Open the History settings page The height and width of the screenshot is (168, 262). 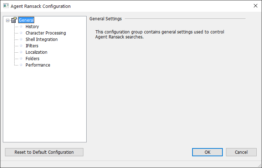pyautogui.click(x=32, y=27)
